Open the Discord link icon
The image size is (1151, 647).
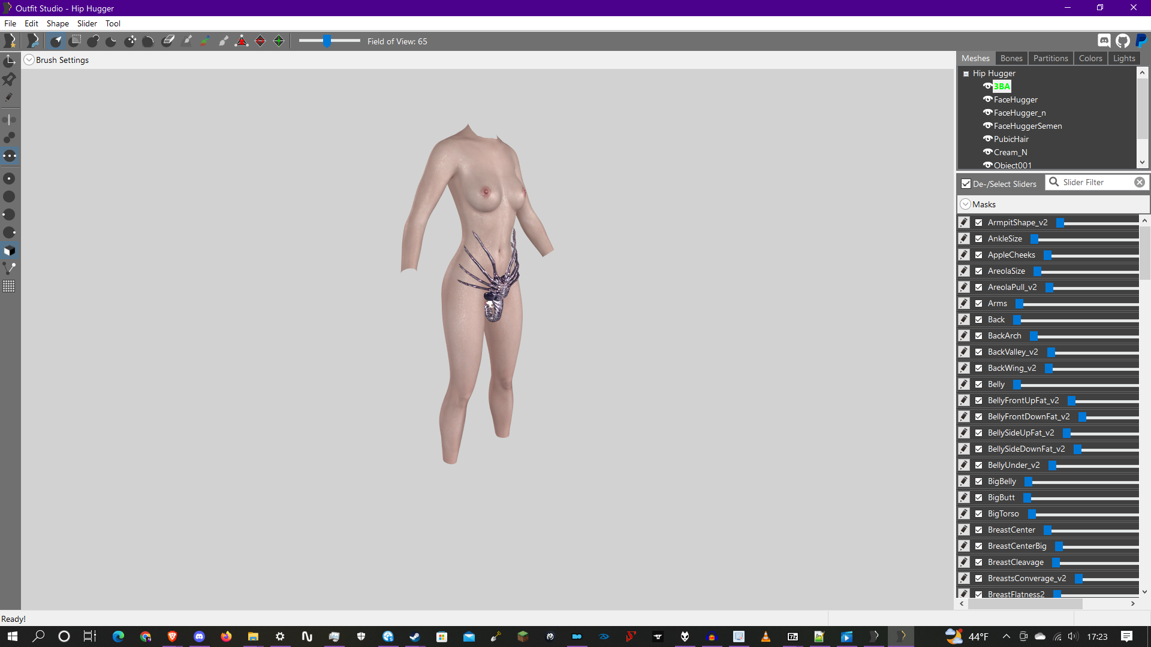click(1104, 41)
